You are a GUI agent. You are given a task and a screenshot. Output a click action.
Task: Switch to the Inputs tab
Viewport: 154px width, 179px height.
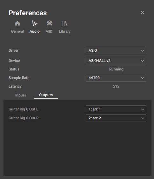[x=21, y=95]
